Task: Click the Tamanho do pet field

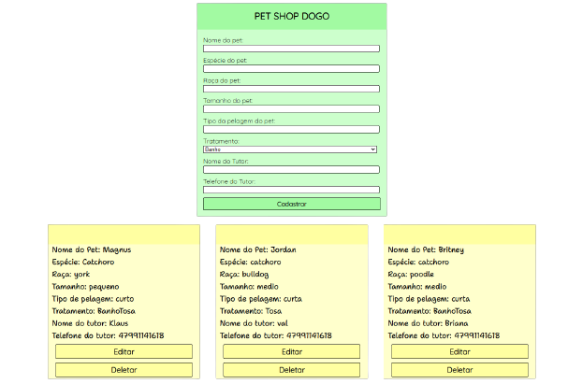Action: [291, 109]
